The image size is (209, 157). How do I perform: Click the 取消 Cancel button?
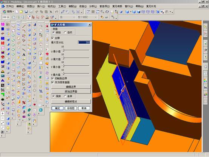[x=84, y=108]
